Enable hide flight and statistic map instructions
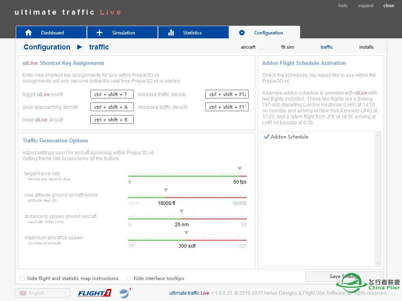The image size is (402, 301). (x=22, y=278)
